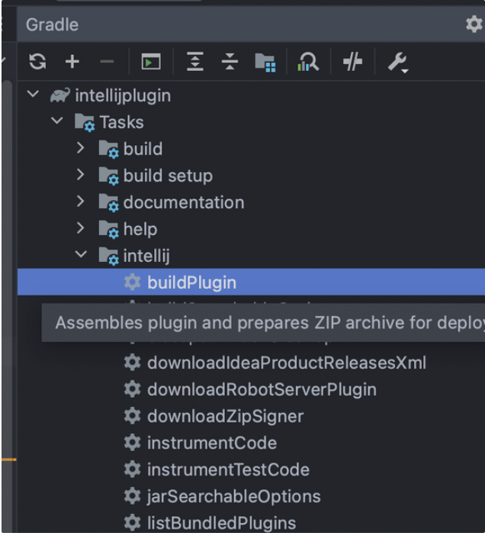Collapse the Tasks node

57,121
